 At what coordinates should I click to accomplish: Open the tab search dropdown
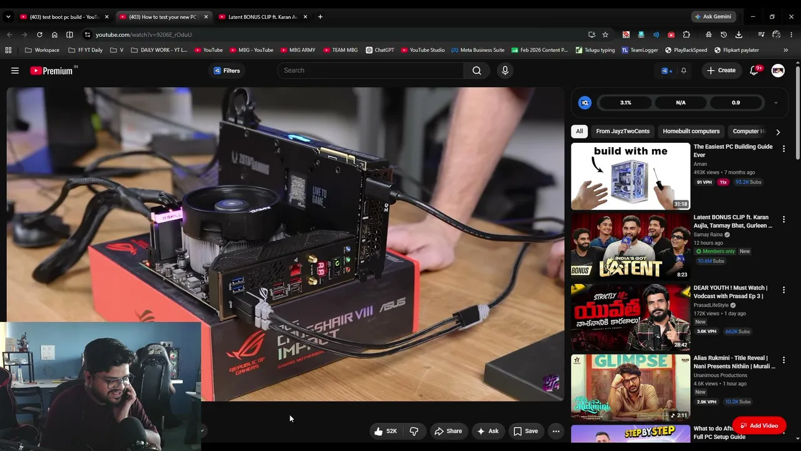8,17
